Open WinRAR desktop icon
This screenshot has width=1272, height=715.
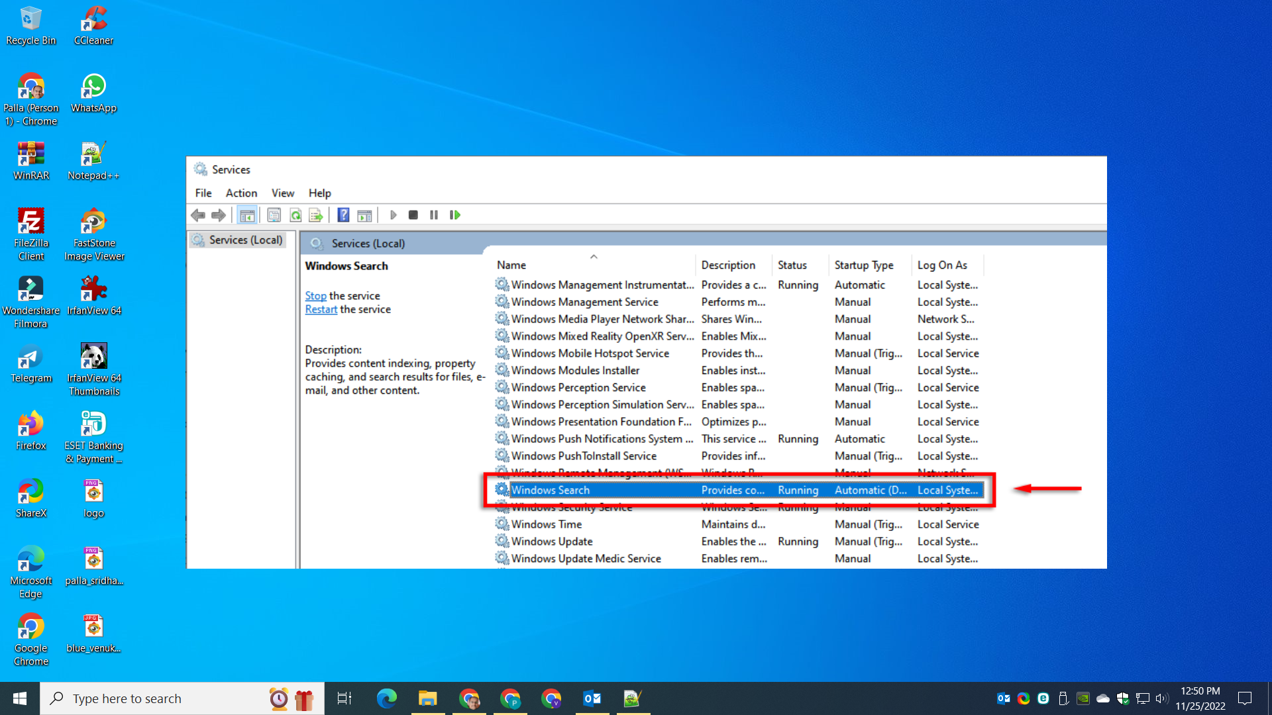30,162
